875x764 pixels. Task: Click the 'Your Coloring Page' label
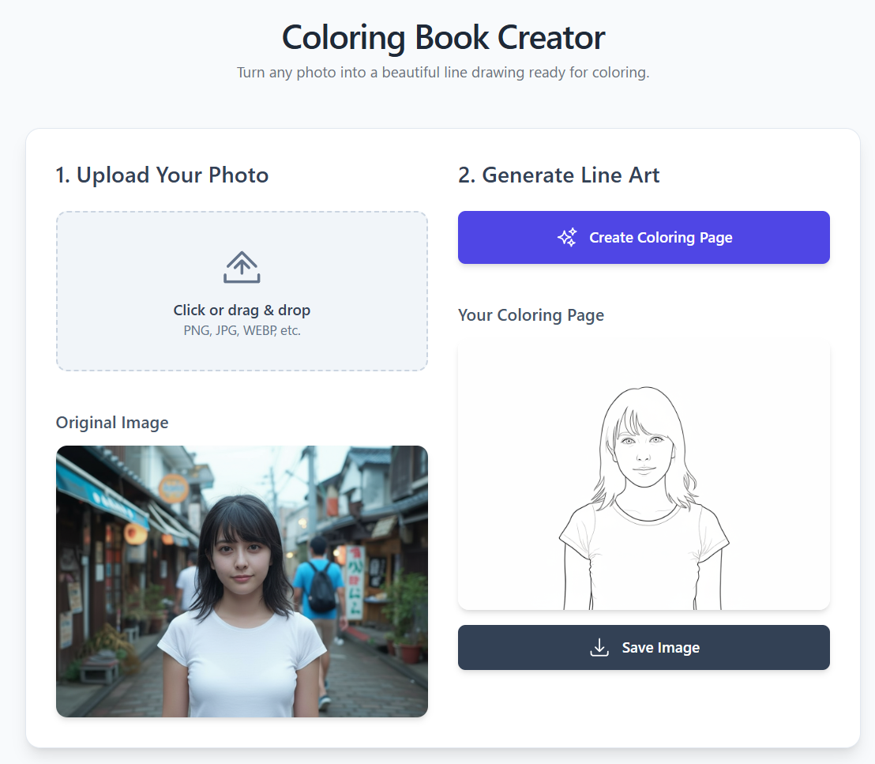[531, 315]
